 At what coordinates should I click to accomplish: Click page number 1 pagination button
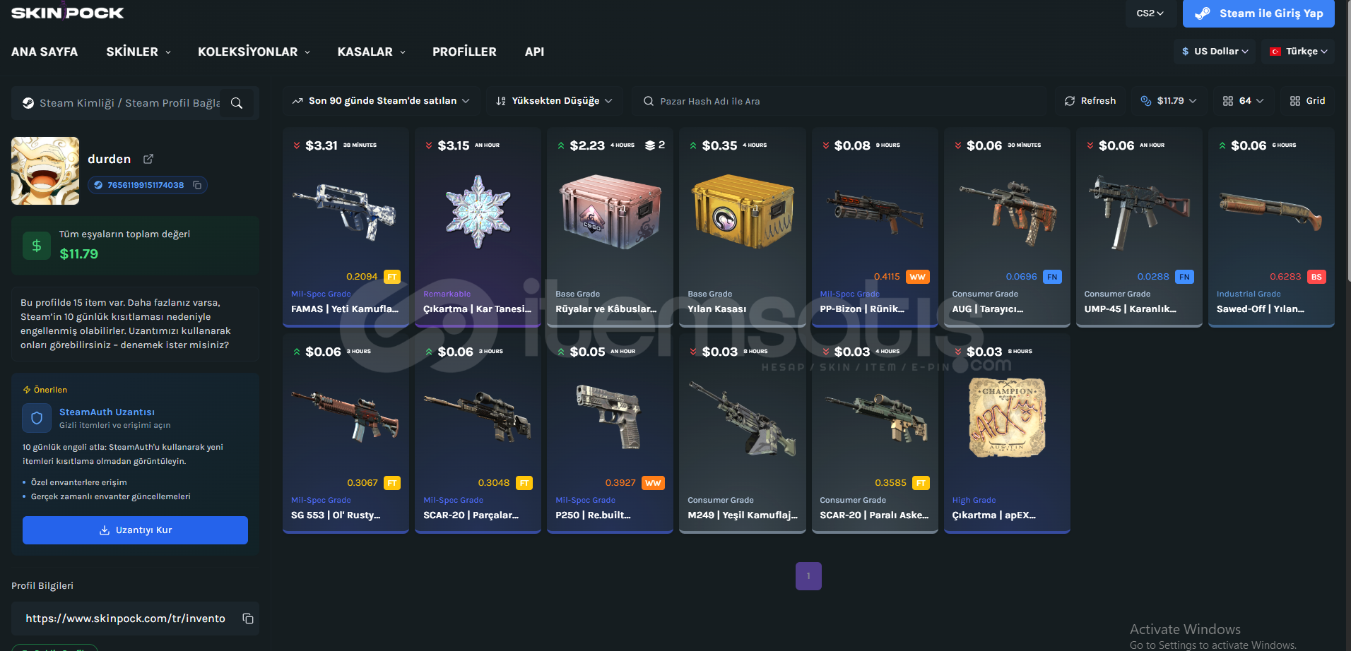tap(808, 576)
